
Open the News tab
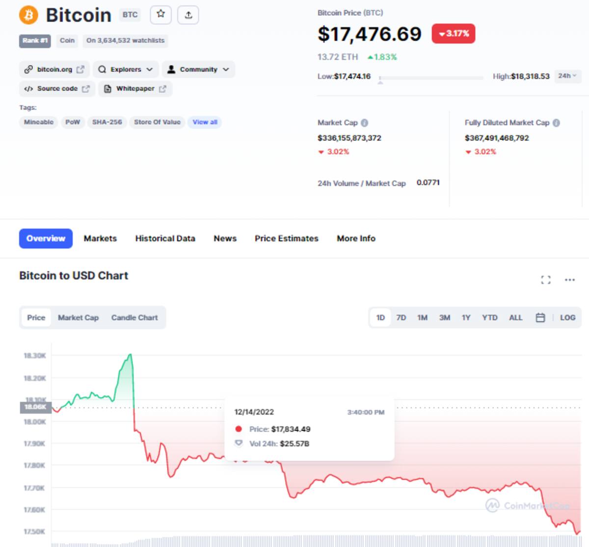pos(225,238)
